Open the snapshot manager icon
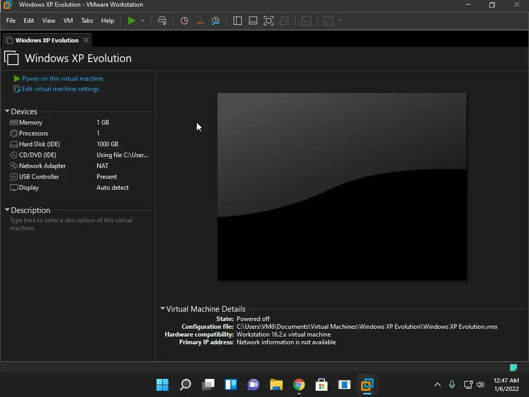The image size is (529, 397). 215,21
